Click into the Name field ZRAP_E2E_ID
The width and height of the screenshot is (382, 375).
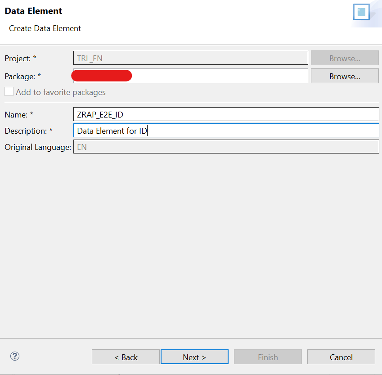click(226, 114)
